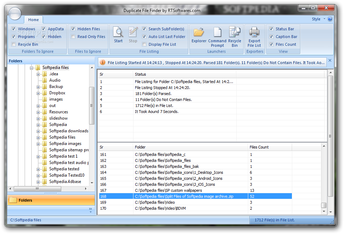Toggle the Windows folders-to-ignore checkbox

coord(14,29)
